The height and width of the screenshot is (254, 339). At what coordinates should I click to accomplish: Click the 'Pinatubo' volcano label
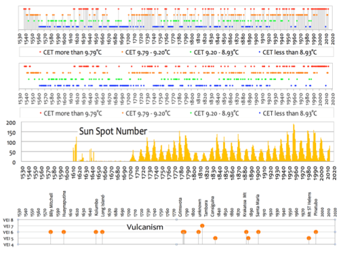pyautogui.click(x=316, y=207)
